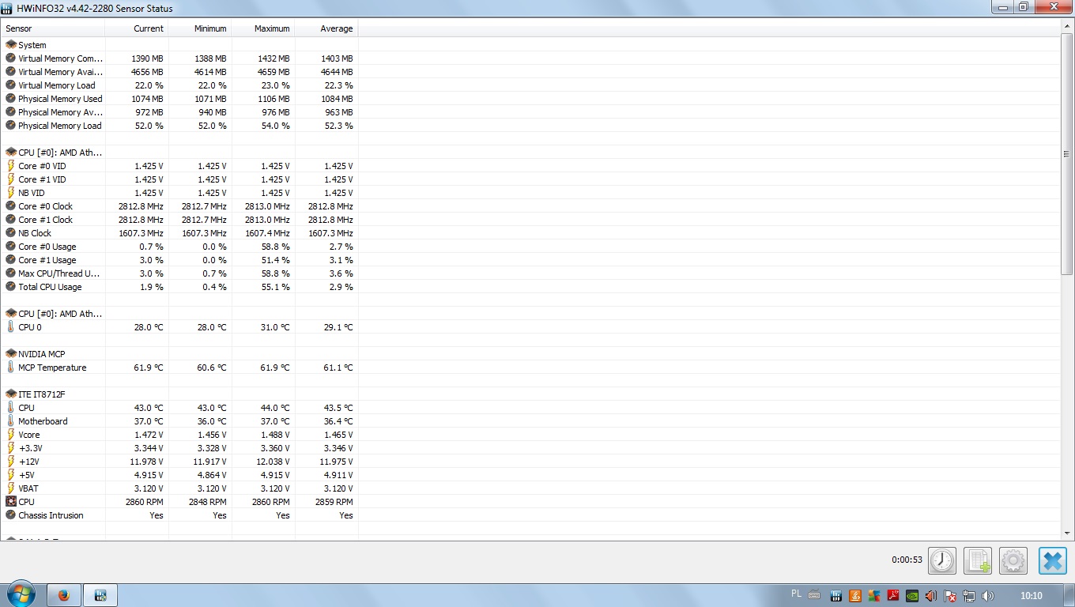The width and height of the screenshot is (1075, 607).
Task: Open the network tray icon
Action: pyautogui.click(x=969, y=596)
